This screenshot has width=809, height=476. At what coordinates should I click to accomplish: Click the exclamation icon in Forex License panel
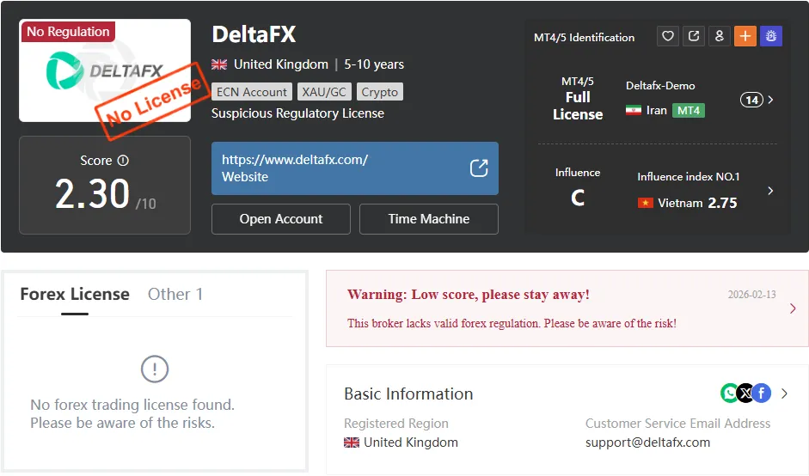154,369
